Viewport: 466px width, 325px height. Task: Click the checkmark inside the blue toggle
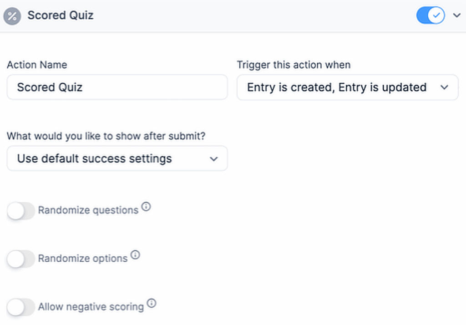point(436,15)
